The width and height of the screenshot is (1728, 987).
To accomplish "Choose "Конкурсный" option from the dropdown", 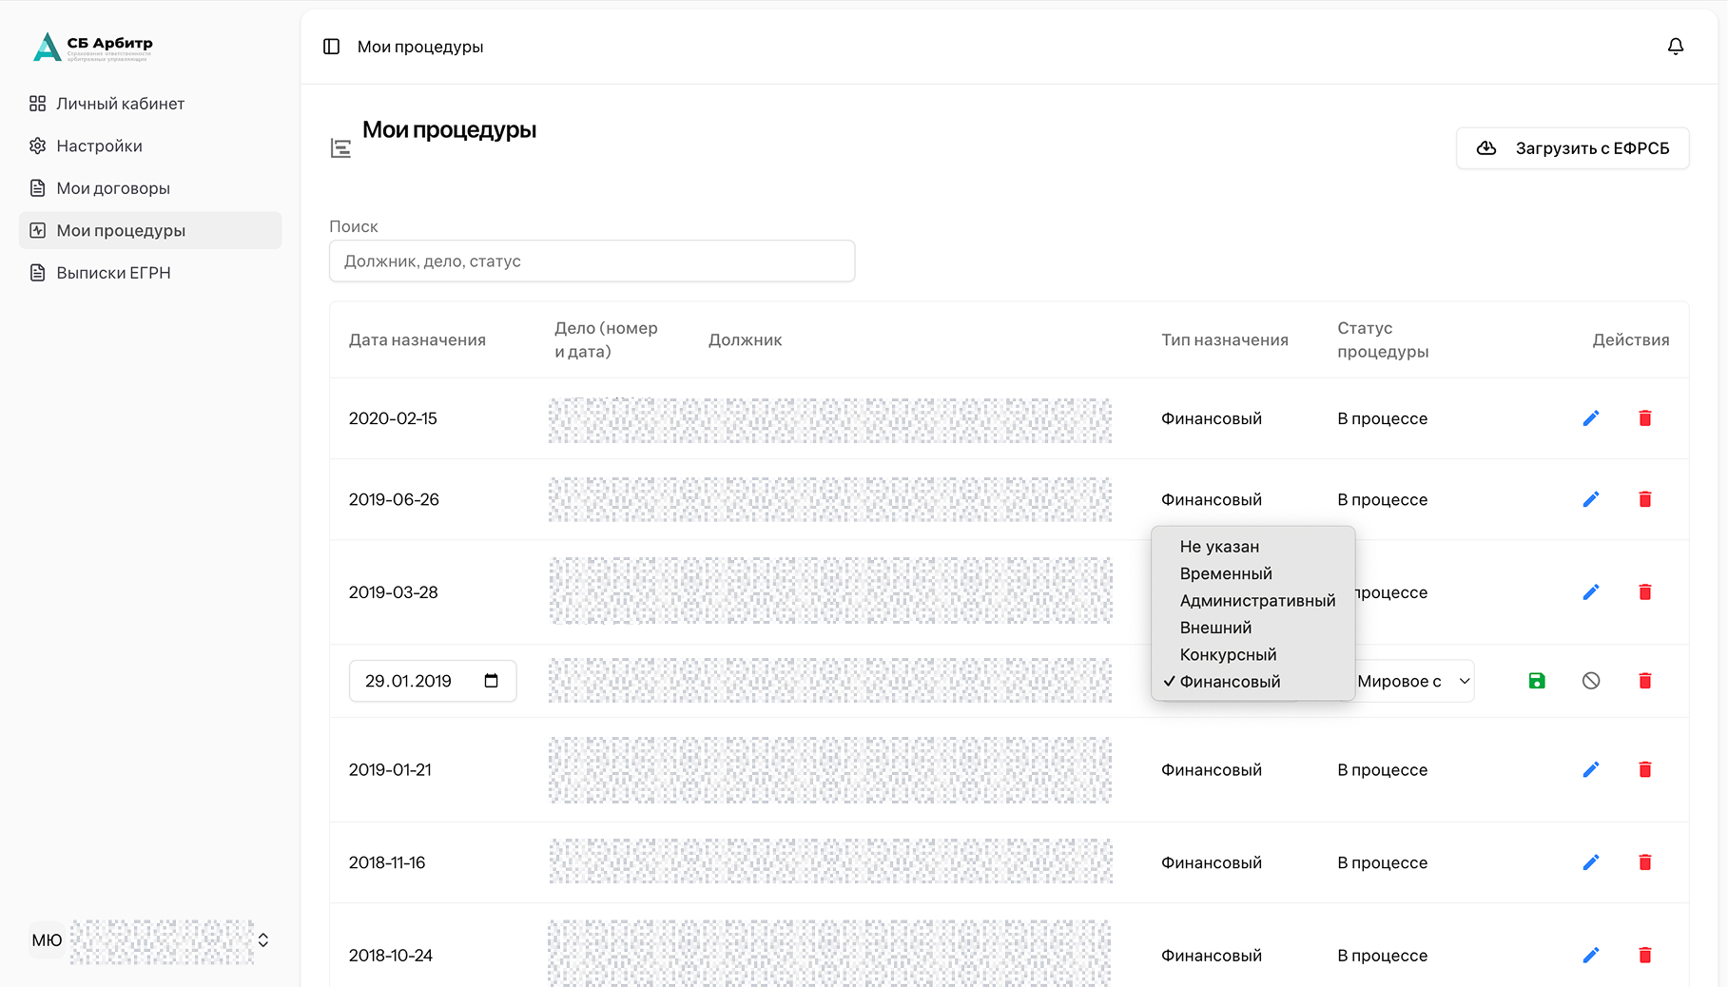I will 1228,655.
